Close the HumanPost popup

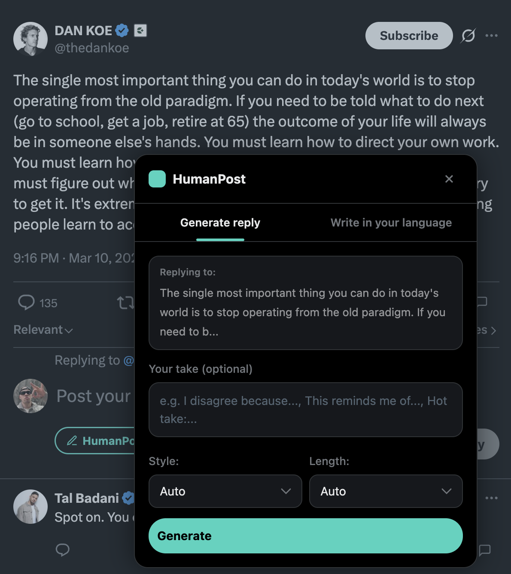[x=449, y=179]
